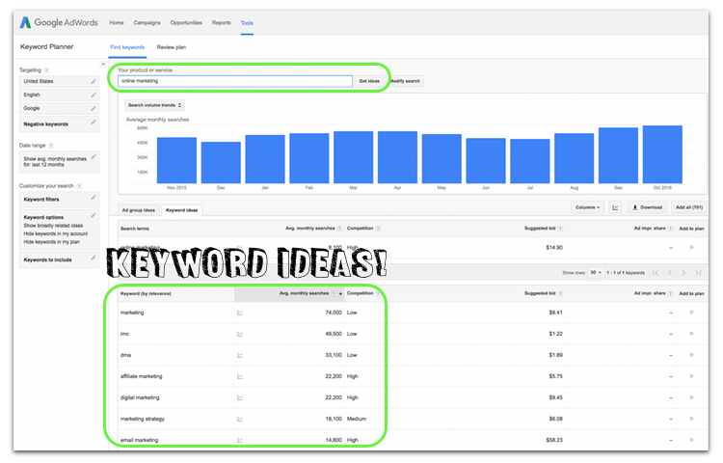Add dma keyword to plan arrow
Image resolution: width=723 pixels, height=463 pixels.
pyautogui.click(x=691, y=355)
